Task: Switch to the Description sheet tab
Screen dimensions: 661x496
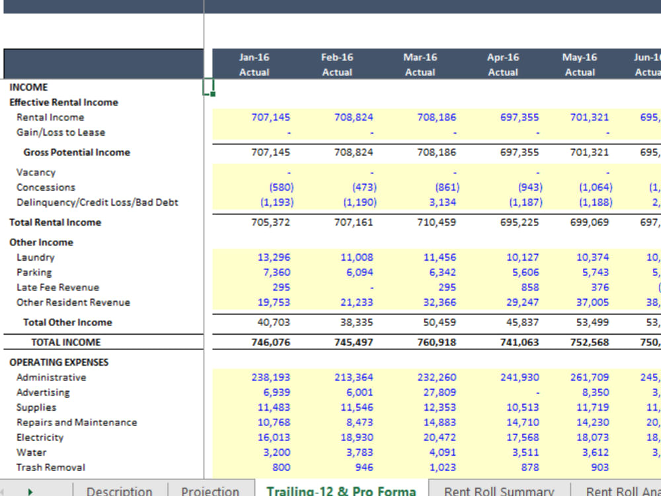Action: click(120, 491)
